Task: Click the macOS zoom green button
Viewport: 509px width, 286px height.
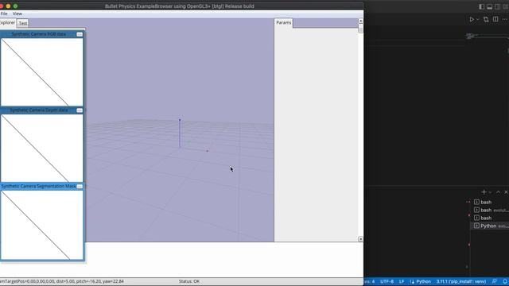Action: click(x=15, y=6)
